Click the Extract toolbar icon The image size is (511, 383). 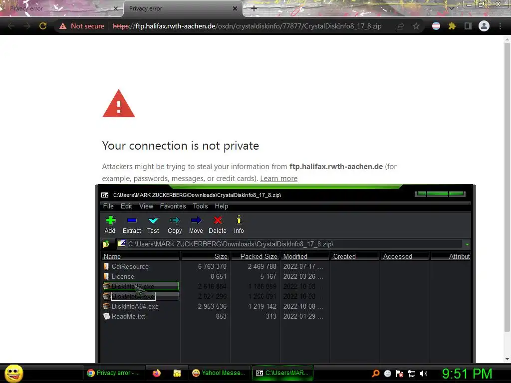click(x=132, y=224)
